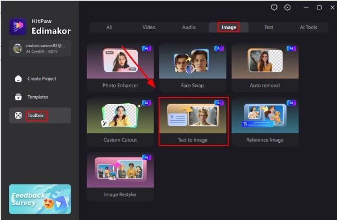Open the Reference Image tool

click(265, 122)
